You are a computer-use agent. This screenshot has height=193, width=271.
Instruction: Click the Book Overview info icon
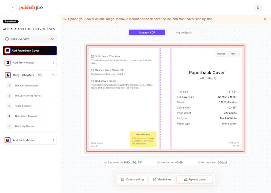click(x=7, y=39)
